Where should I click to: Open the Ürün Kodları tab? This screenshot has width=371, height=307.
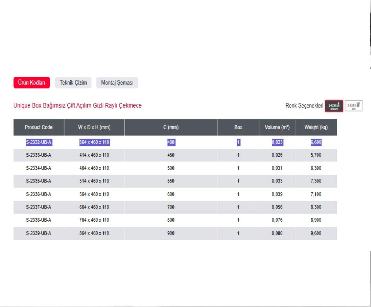pos(32,83)
